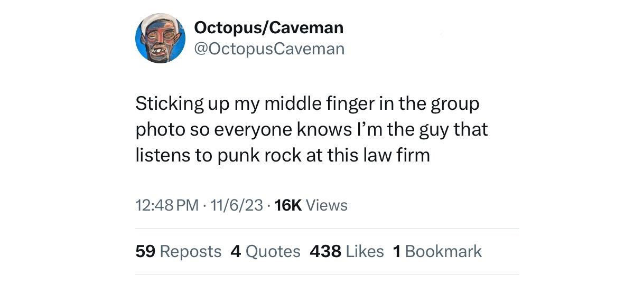Click the tweet's first line of text
The height and width of the screenshot is (285, 634).
[306, 103]
